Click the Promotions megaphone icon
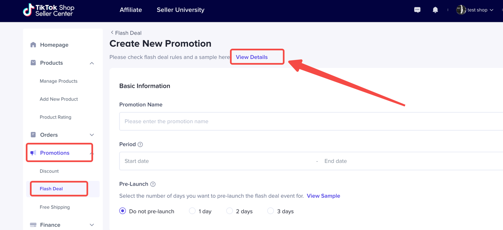This screenshot has height=230, width=503. pos(33,153)
